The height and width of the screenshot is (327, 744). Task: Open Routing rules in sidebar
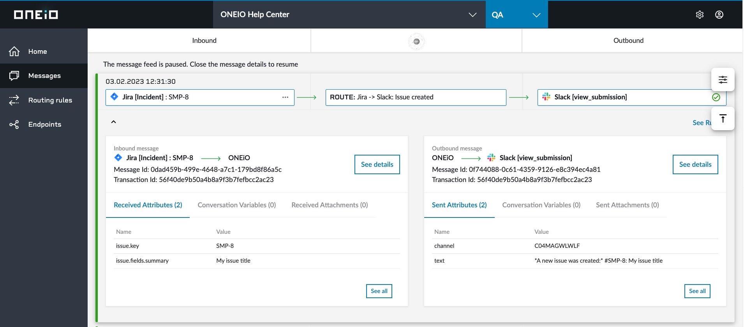[x=44, y=100]
